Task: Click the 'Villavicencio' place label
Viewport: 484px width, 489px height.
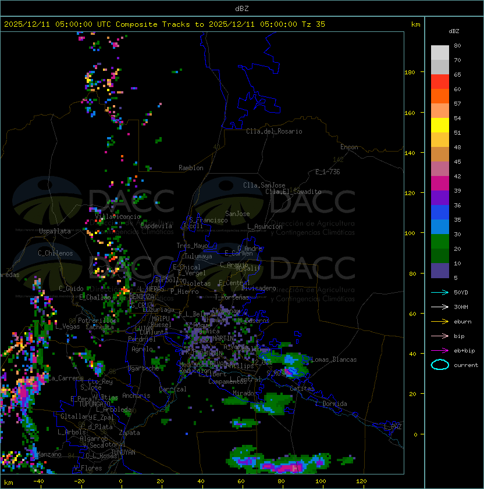Action: [118, 217]
